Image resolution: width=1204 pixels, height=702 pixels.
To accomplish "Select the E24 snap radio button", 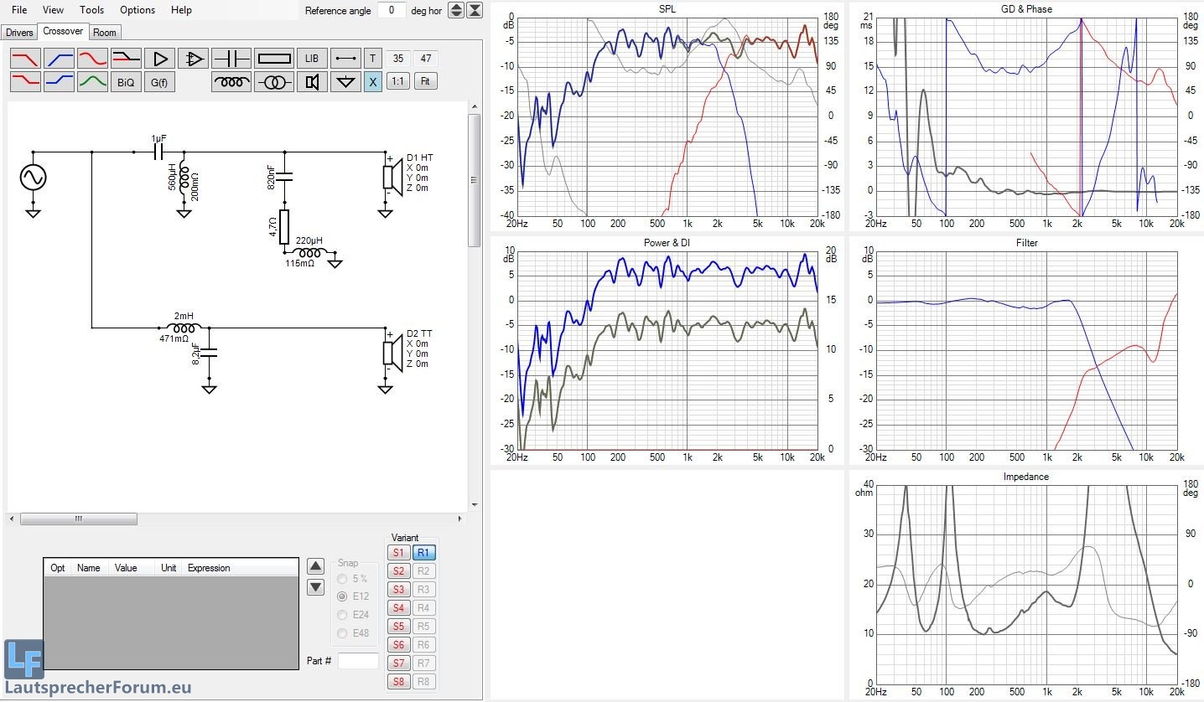I will pyautogui.click(x=341, y=615).
